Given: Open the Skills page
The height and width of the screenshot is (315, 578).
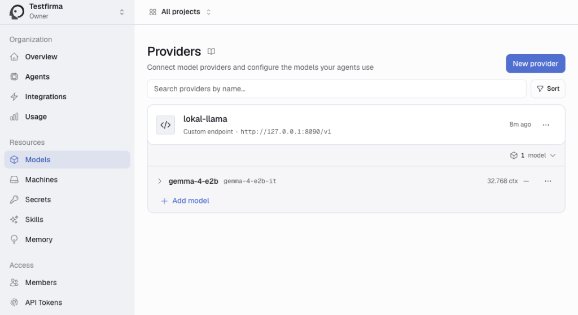Looking at the screenshot, I should coord(67,219).
